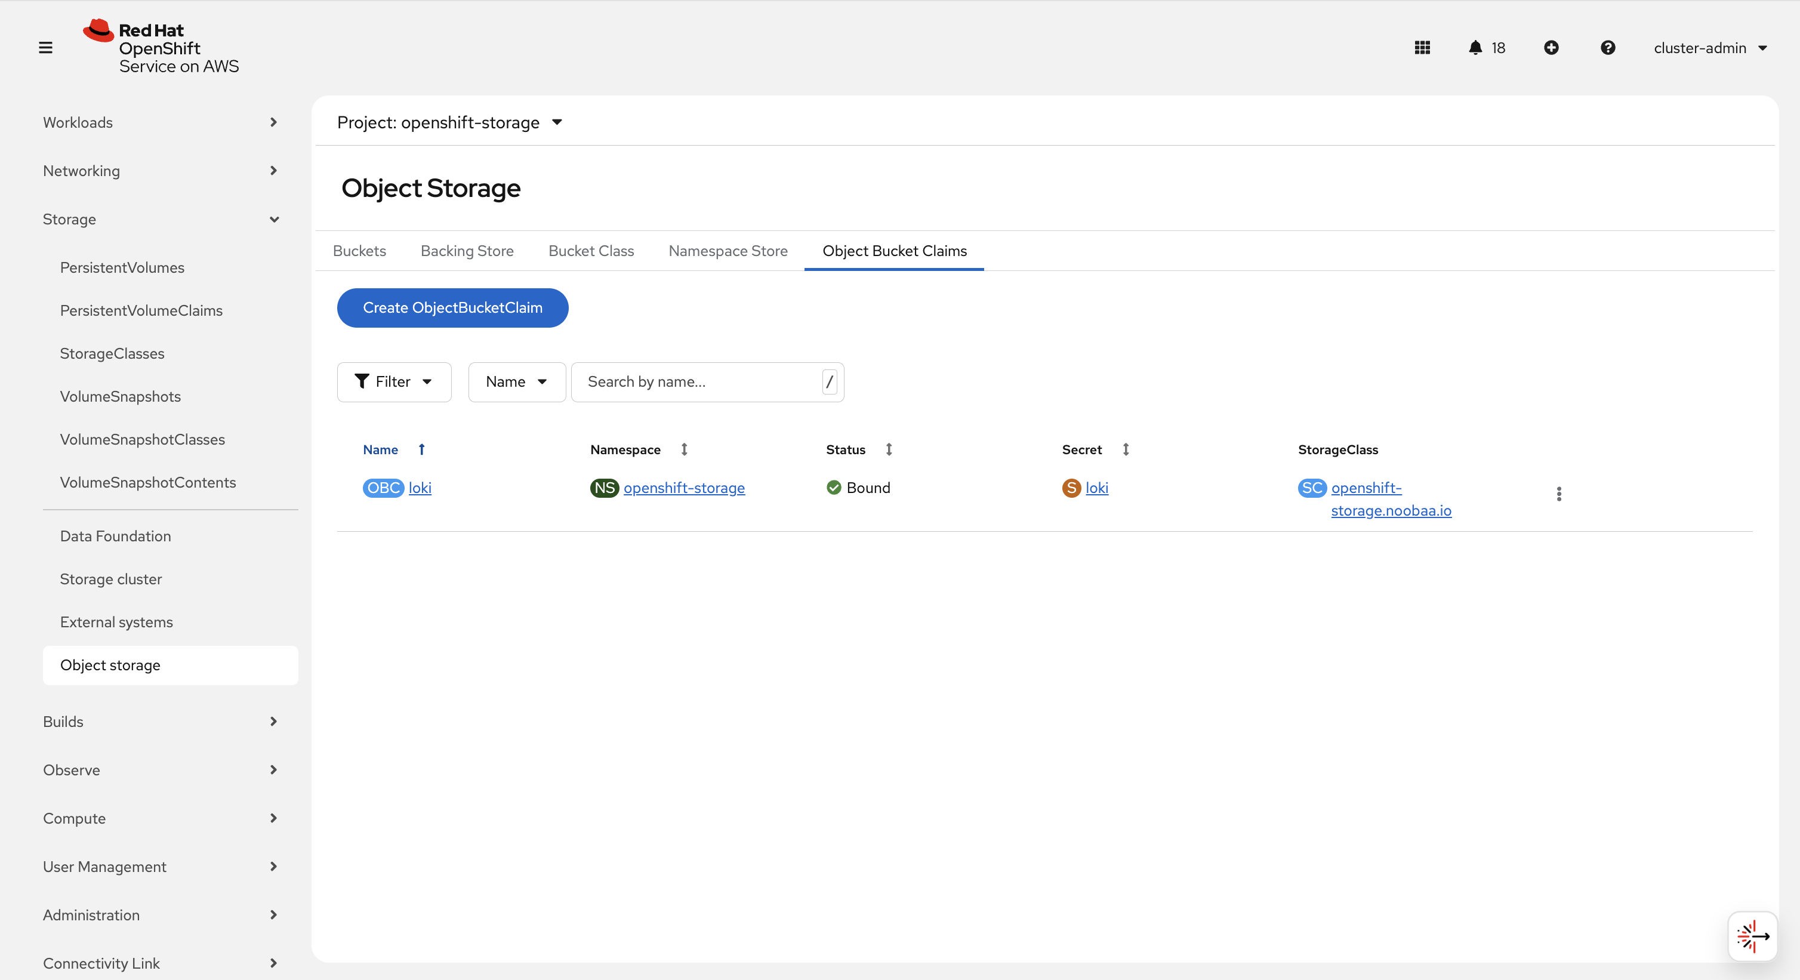The image size is (1800, 980).
Task: Expand the Administration nav section
Action: click(x=161, y=914)
